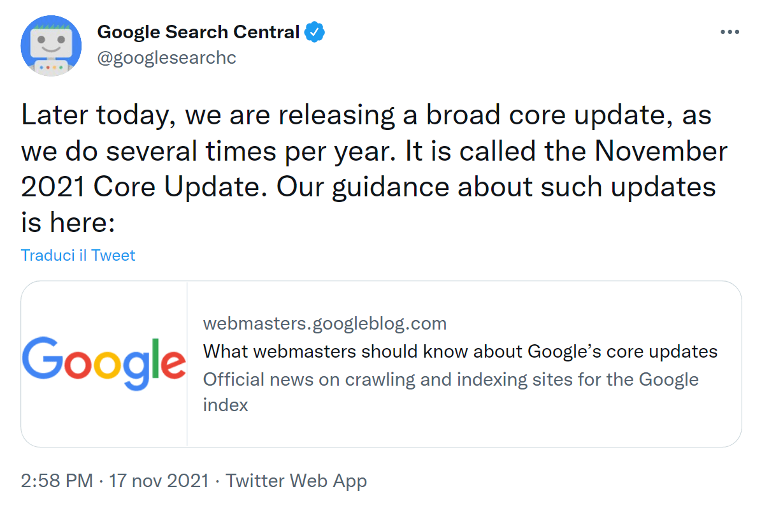Click the Google logo card thumbnail
Viewport: 762px width, 510px height.
pyautogui.click(x=104, y=364)
